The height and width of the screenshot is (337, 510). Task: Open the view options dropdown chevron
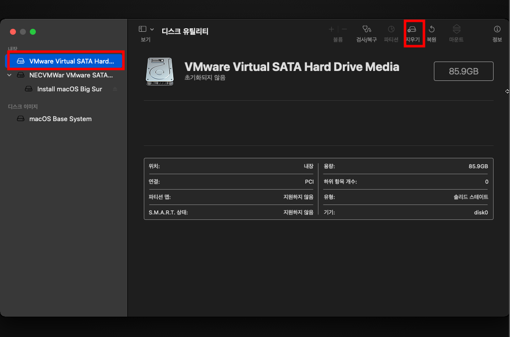coord(152,29)
